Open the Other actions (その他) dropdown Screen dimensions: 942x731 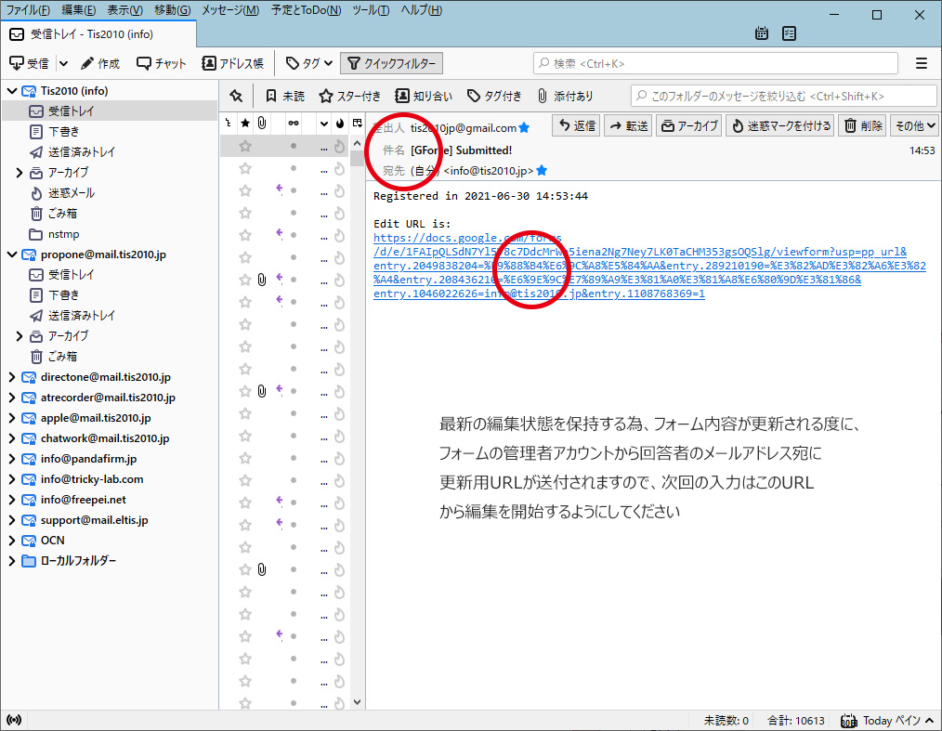[x=914, y=125]
